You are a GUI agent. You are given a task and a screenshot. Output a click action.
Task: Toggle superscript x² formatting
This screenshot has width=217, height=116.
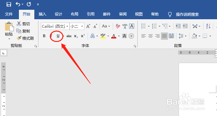[83, 36]
